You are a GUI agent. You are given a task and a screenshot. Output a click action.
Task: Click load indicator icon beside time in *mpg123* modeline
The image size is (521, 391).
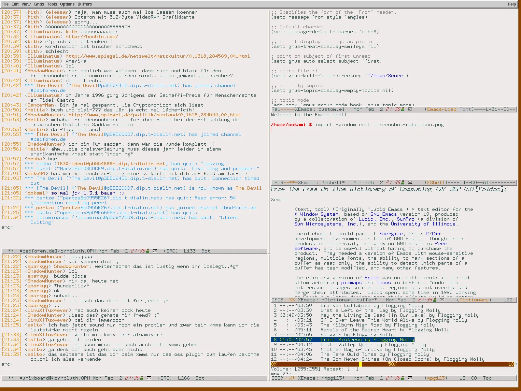402,378
